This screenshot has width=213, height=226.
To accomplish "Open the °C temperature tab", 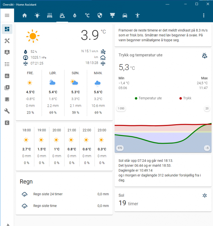I will coord(87,15).
